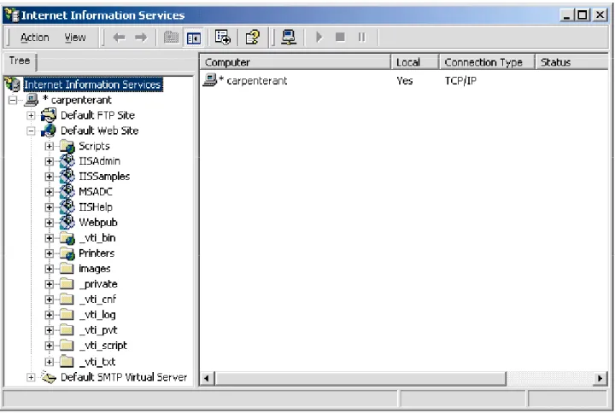This screenshot has width=615, height=413.
Task: Expand the _vti_log node
Action: (49, 315)
